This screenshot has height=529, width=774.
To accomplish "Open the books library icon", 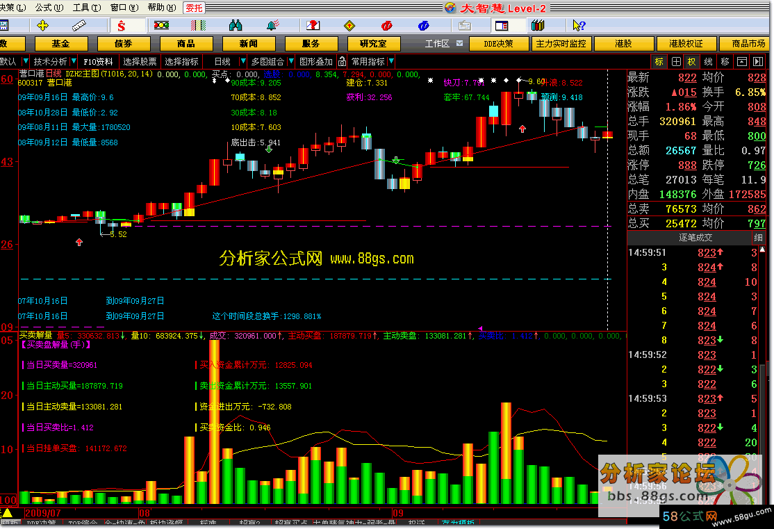I will pyautogui.click(x=538, y=25).
